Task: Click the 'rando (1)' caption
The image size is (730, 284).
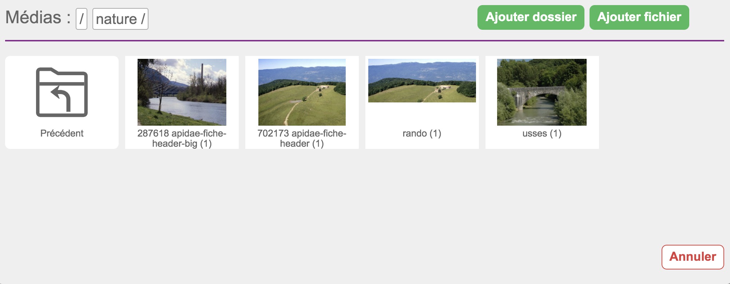Action: (x=422, y=133)
